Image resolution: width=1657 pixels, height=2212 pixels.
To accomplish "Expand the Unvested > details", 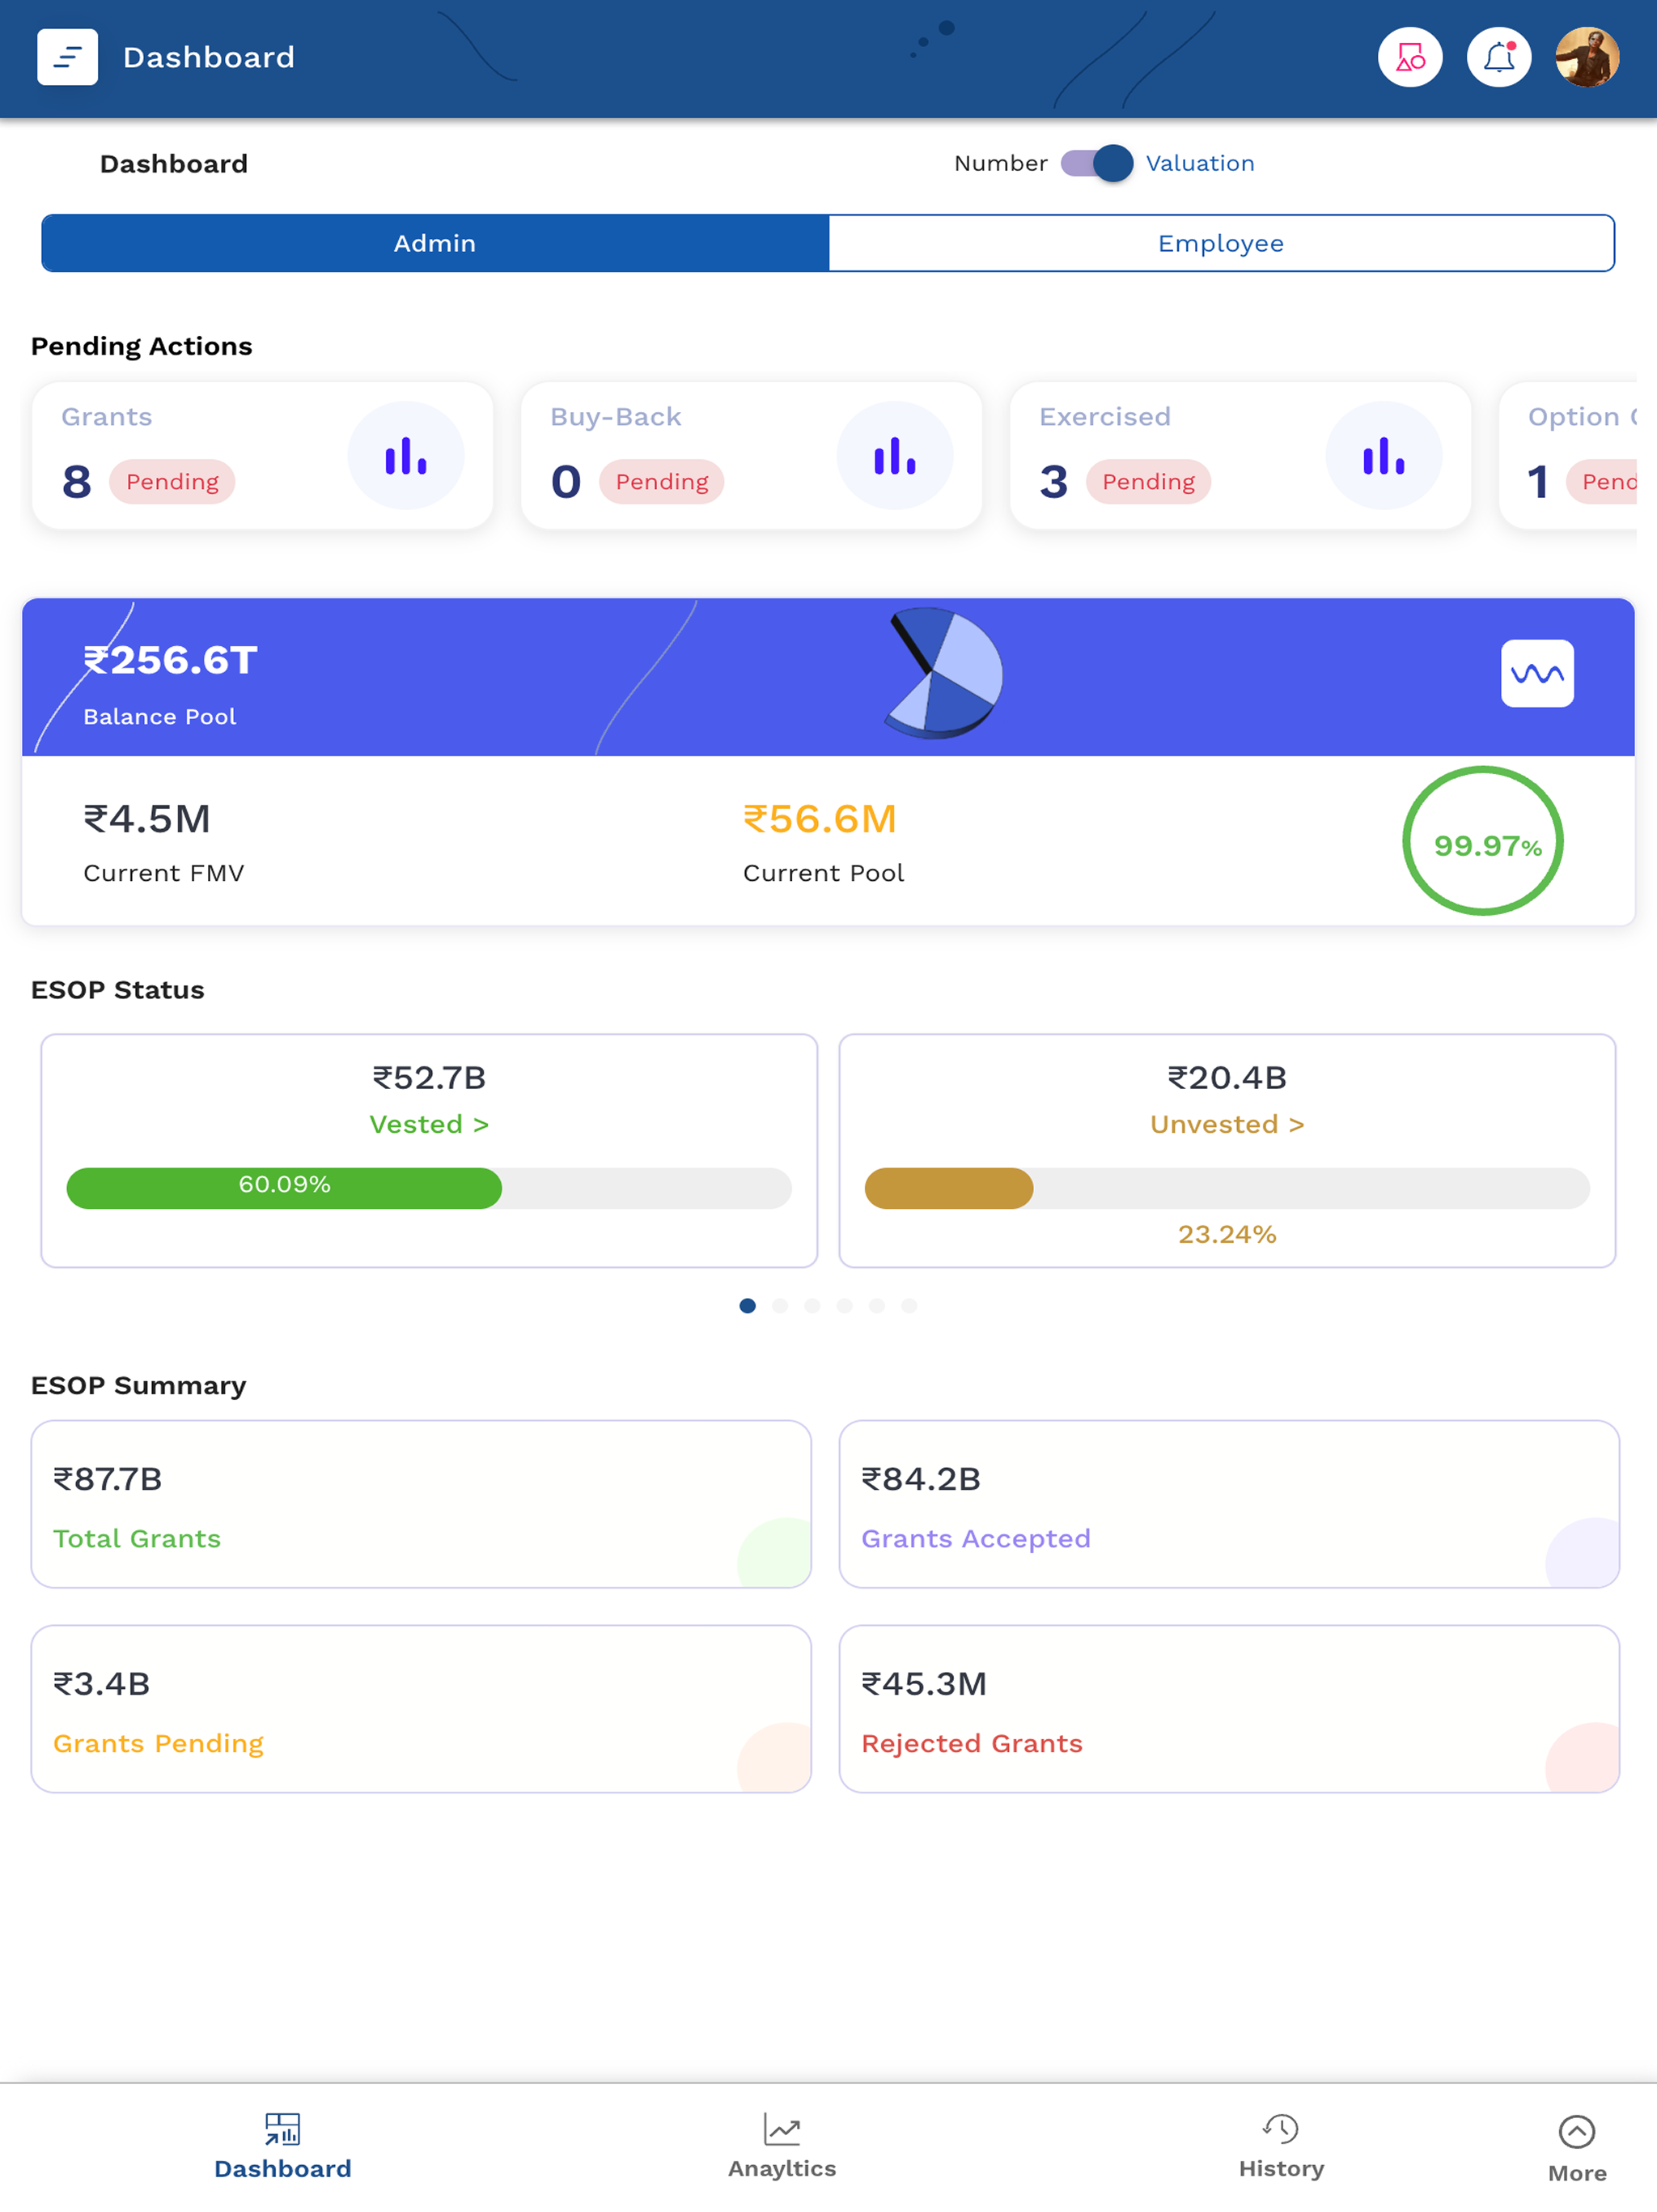I will point(1227,1124).
